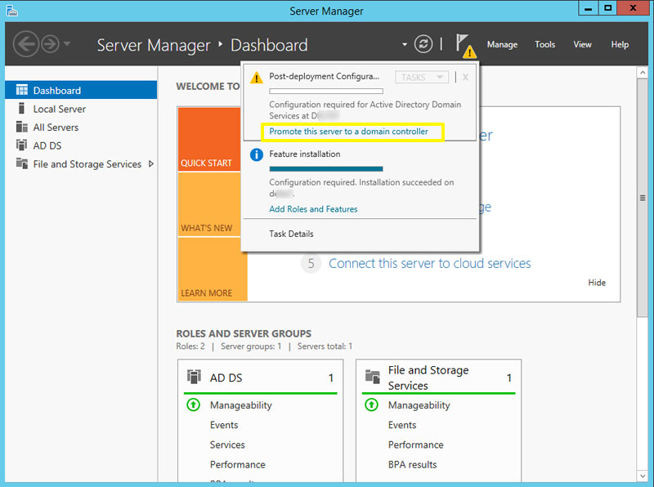
Task: Click the Server Manager title bar app icon
Action: click(12, 11)
